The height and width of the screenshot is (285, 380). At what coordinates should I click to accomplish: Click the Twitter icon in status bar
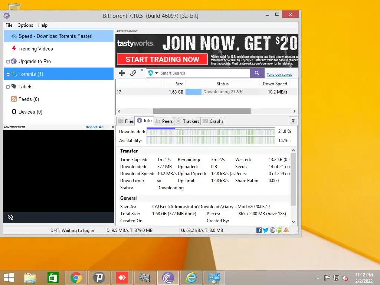(x=266, y=230)
